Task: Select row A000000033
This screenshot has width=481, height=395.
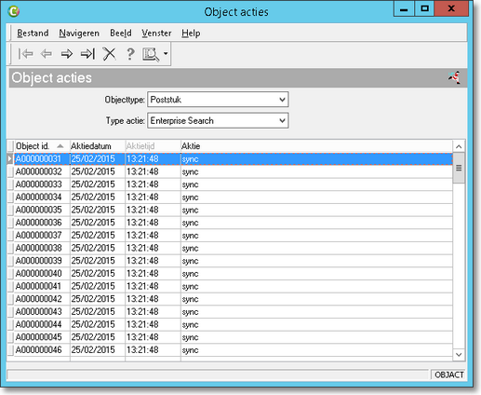Action: (x=234, y=184)
